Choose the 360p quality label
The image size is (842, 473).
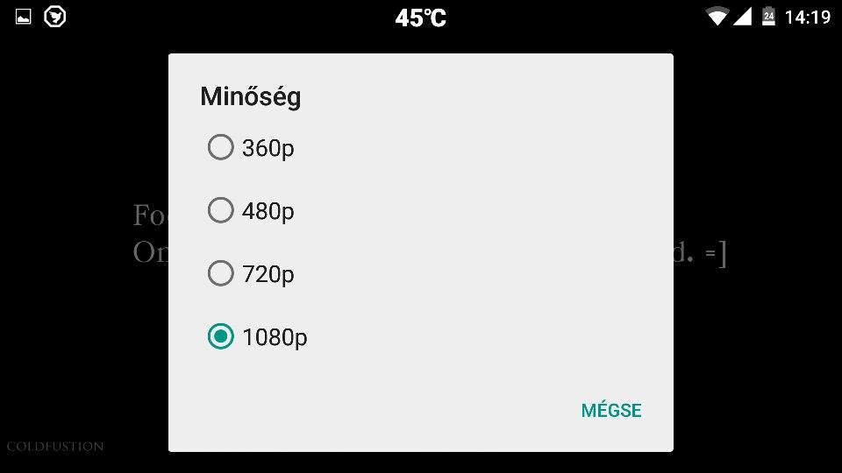[x=268, y=149]
